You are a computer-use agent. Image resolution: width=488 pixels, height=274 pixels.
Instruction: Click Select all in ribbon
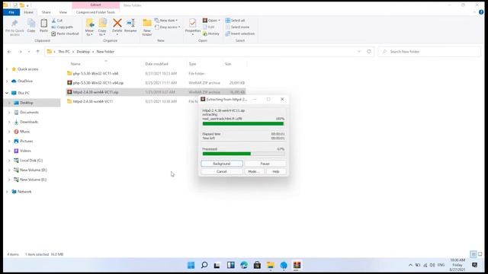(x=235, y=21)
